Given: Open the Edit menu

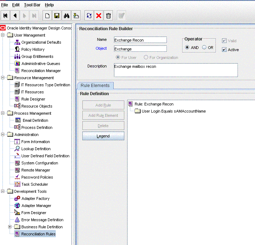Looking at the screenshot, I should pos(16,5).
